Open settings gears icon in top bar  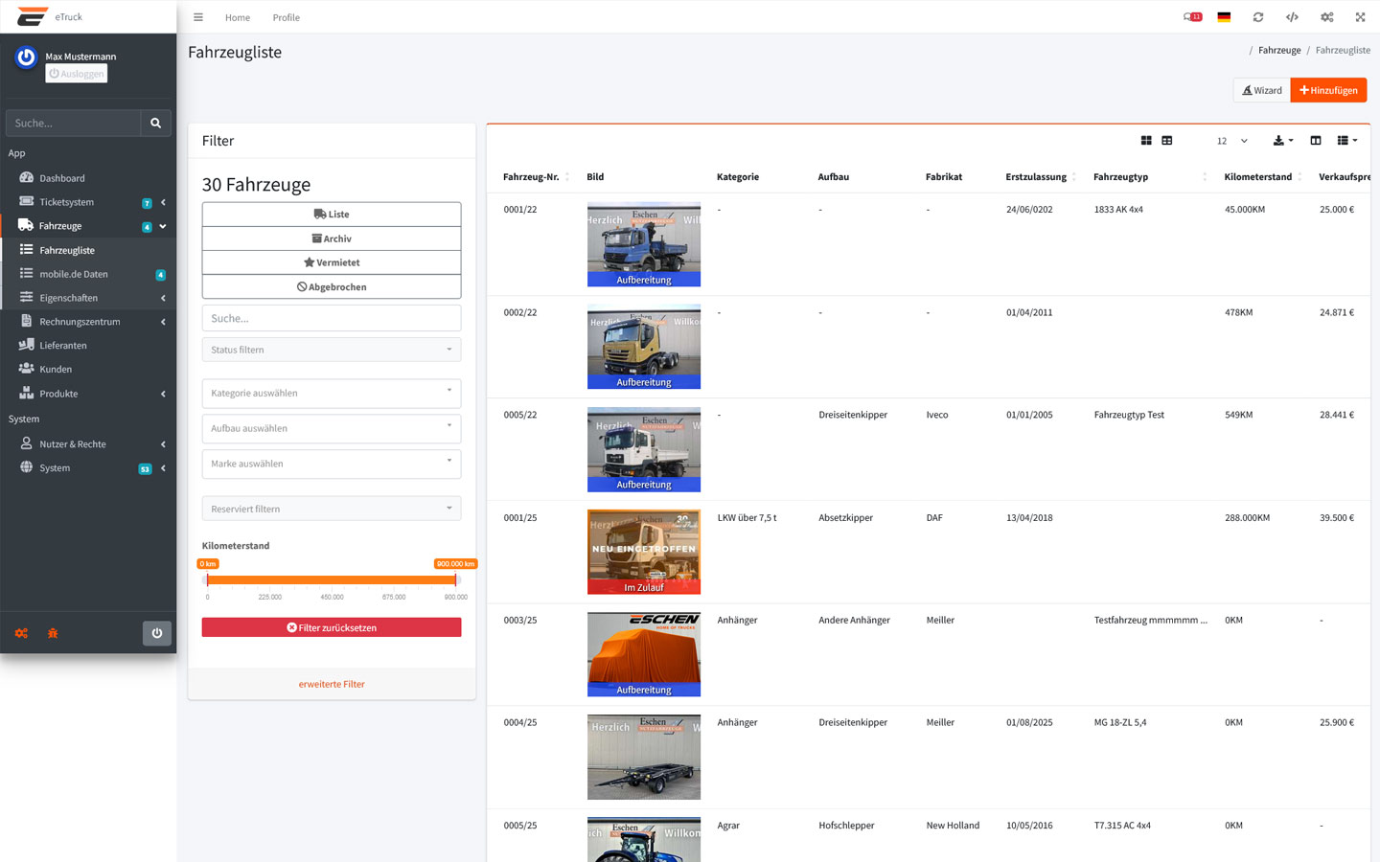[1326, 17]
